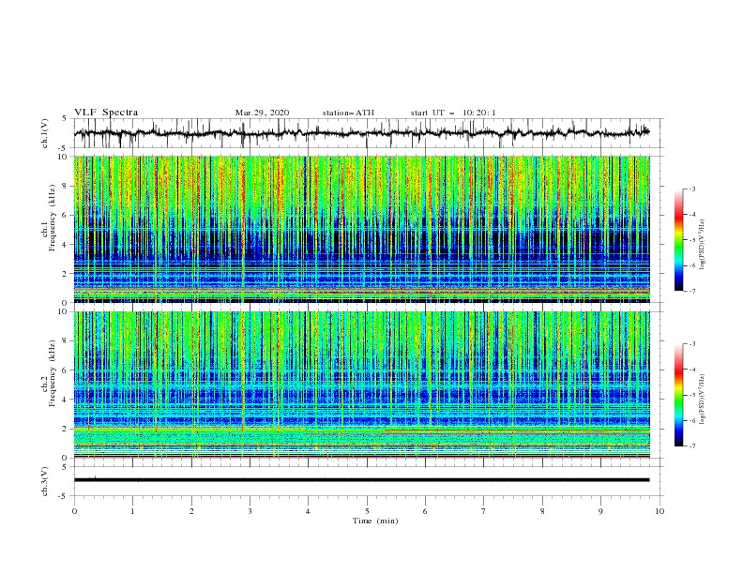Click the "VLF Spectra" plot title

pyautogui.click(x=106, y=113)
